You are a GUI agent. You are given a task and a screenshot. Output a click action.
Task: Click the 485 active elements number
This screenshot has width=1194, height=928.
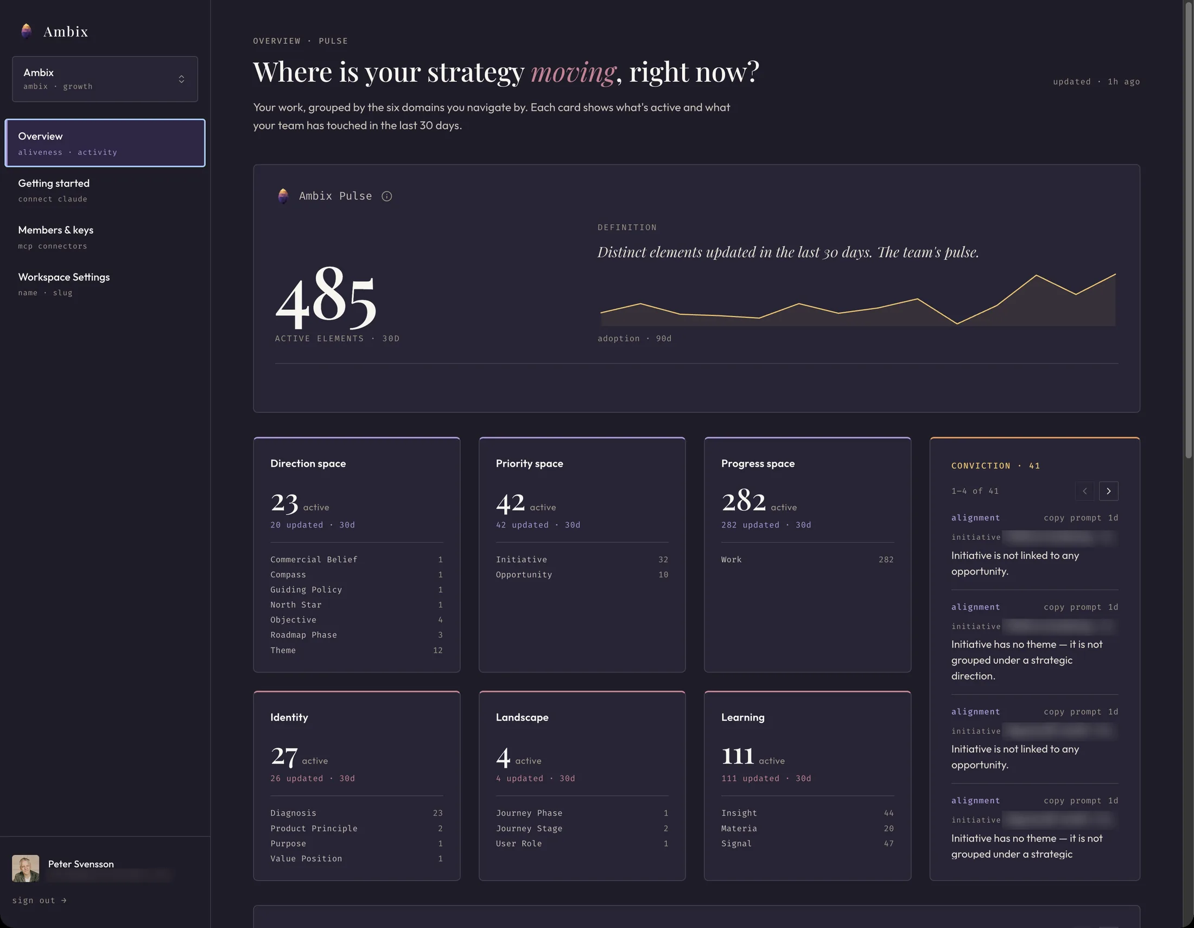(326, 298)
